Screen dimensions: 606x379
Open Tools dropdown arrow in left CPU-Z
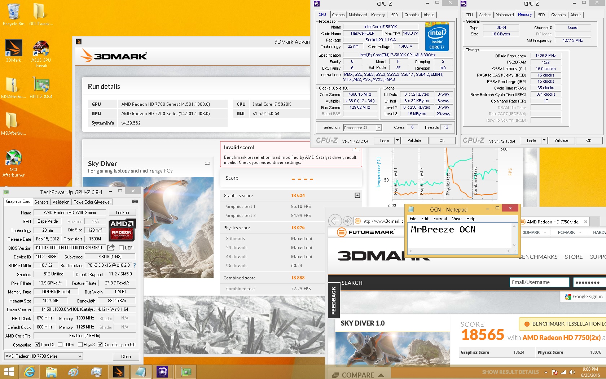[397, 140]
